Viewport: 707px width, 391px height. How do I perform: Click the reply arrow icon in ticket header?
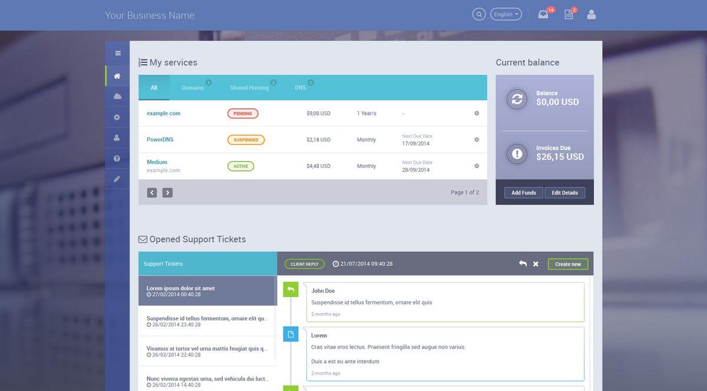coord(523,264)
